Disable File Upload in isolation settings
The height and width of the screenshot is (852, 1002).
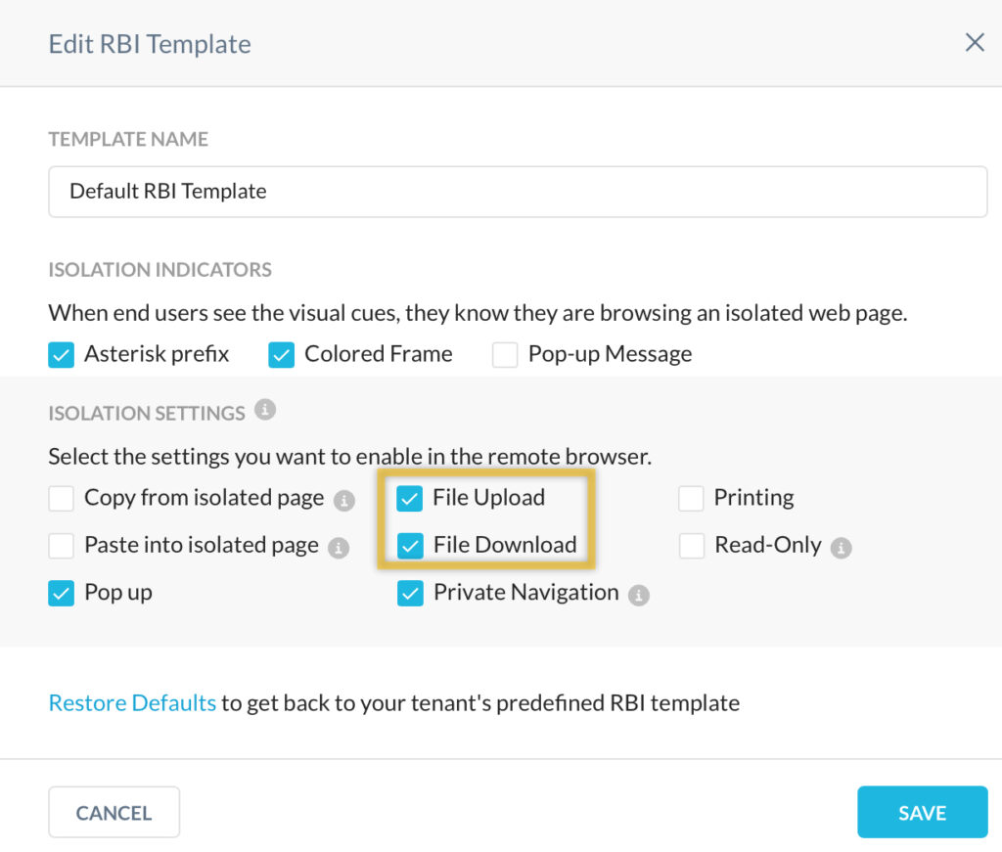pyautogui.click(x=410, y=499)
